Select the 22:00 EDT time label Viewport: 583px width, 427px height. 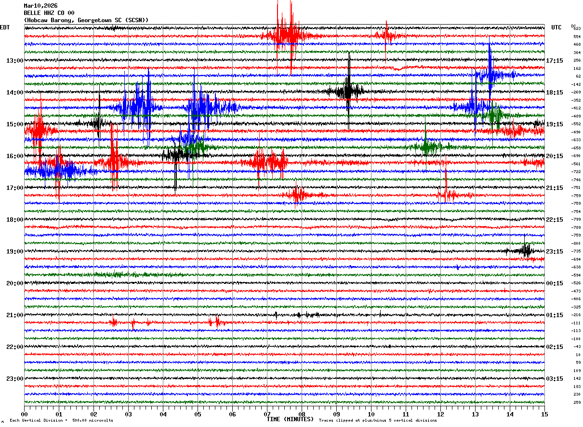click(15, 347)
